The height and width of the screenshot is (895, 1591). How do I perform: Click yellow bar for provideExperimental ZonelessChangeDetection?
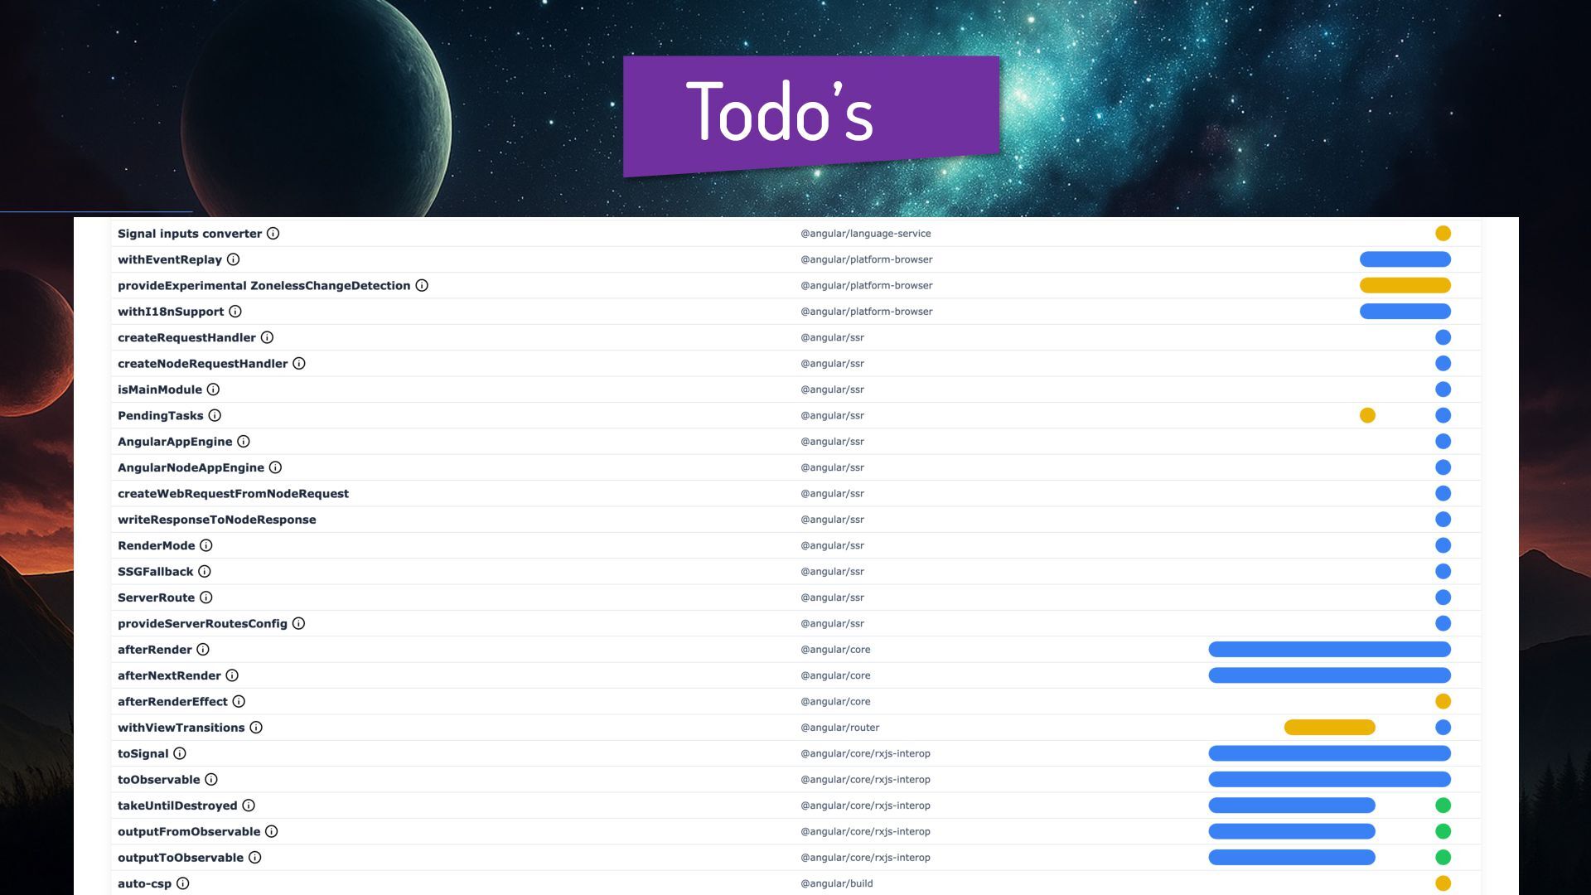point(1405,285)
